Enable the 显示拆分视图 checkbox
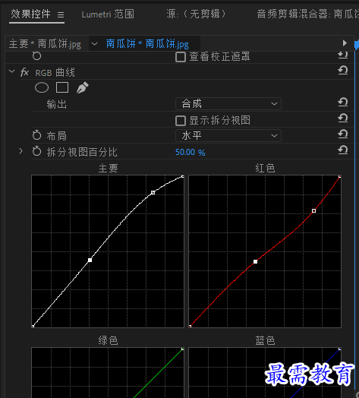 click(x=181, y=121)
